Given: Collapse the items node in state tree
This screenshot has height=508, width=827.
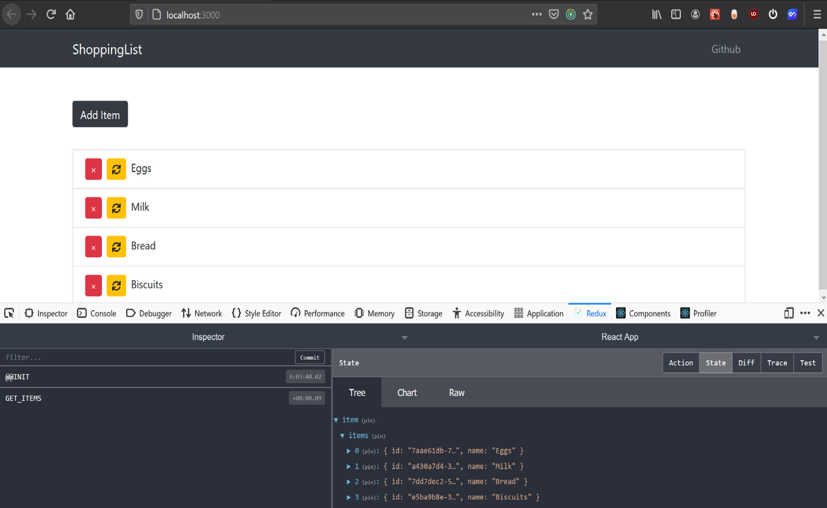Looking at the screenshot, I should (x=343, y=436).
